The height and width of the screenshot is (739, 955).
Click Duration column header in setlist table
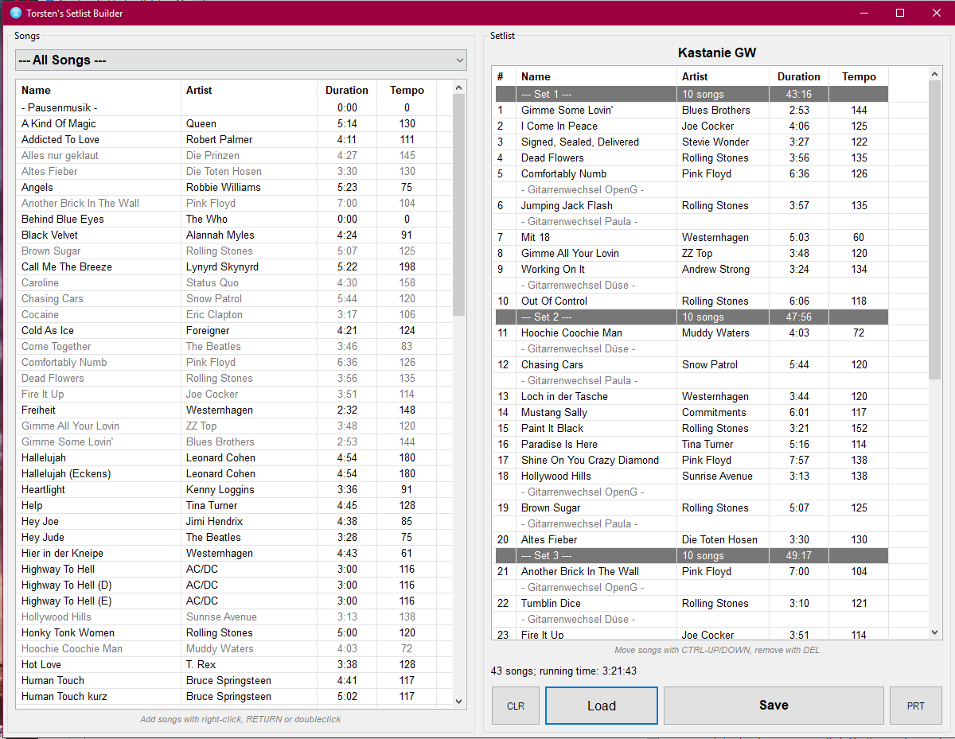pos(798,76)
